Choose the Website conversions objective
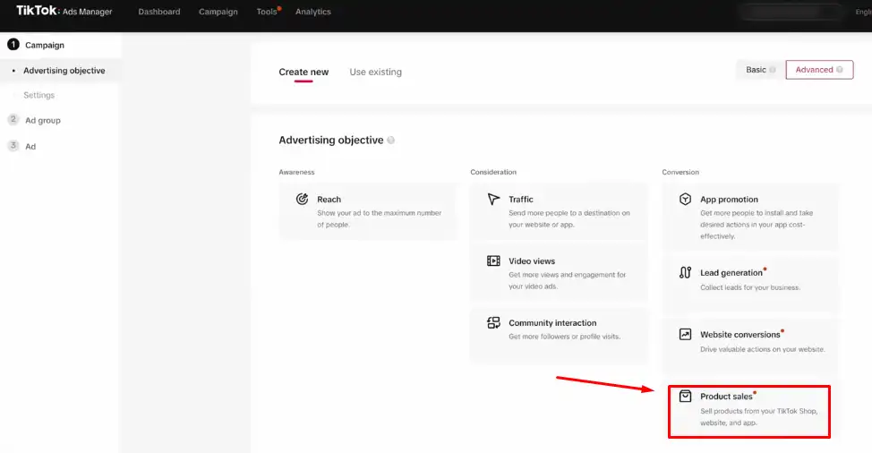872x453 pixels. 750,346
